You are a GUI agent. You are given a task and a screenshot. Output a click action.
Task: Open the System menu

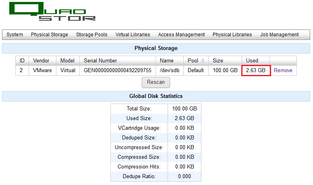(15, 35)
